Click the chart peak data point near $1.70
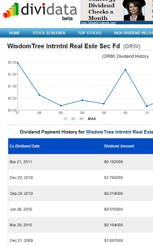The height and width of the screenshot is (245, 153). (126, 70)
